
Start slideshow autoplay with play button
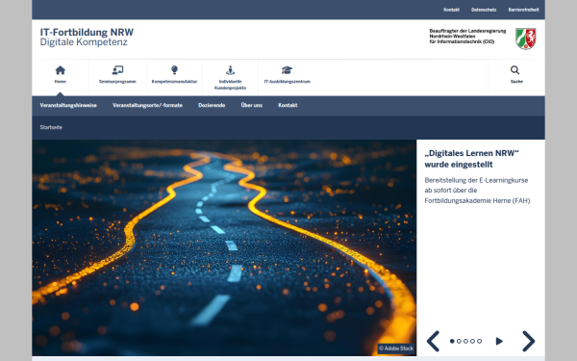[499, 341]
